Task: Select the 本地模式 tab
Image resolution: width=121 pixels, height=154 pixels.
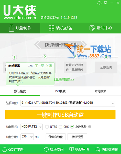Action: pos(101,91)
